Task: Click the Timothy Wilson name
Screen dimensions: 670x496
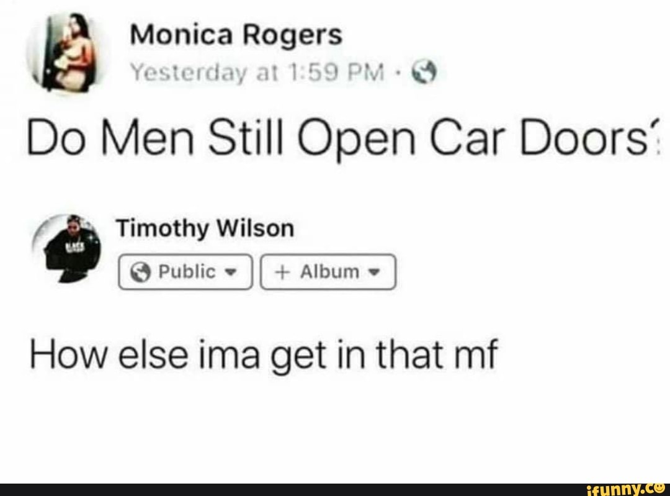Action: pos(205,229)
